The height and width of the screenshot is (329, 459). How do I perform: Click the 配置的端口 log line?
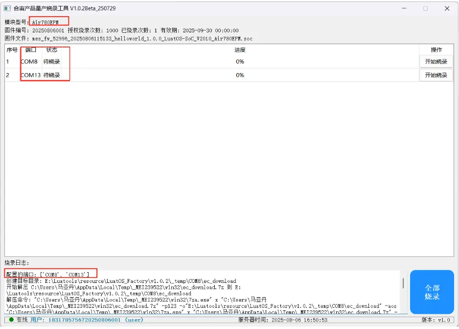click(47, 275)
